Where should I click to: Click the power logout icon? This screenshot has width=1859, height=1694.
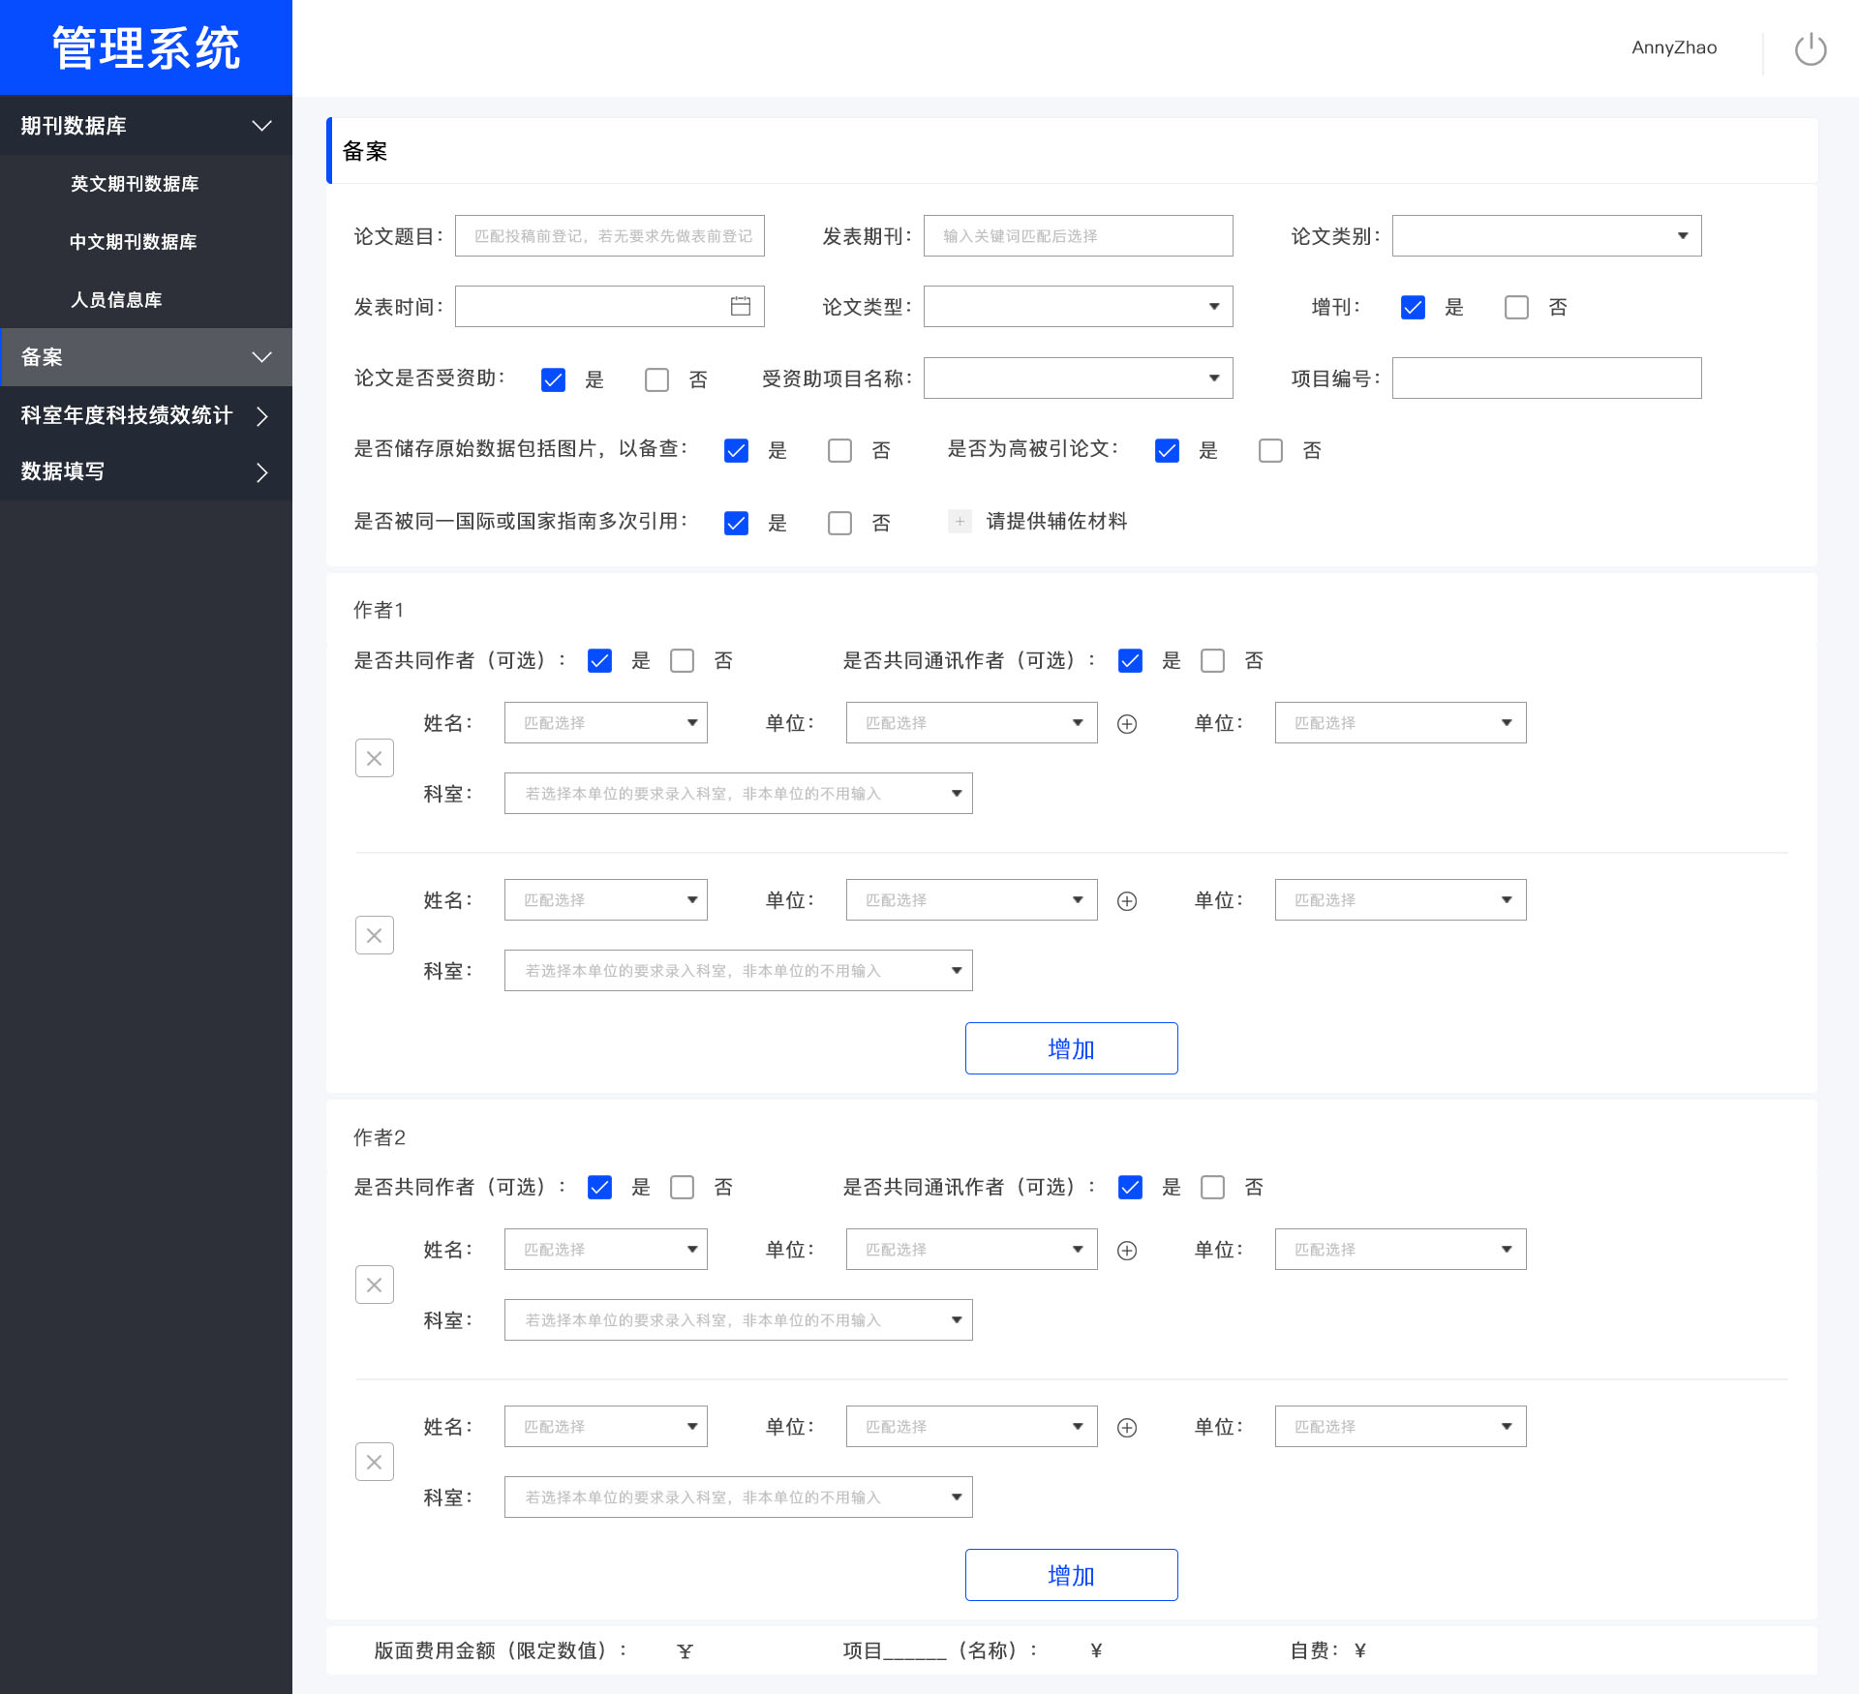pos(1810,48)
